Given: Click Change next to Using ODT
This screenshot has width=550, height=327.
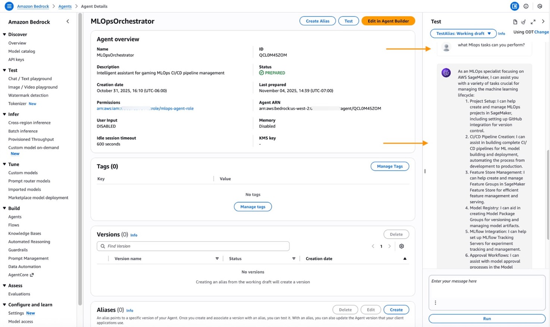Looking at the screenshot, I should pyautogui.click(x=541, y=32).
